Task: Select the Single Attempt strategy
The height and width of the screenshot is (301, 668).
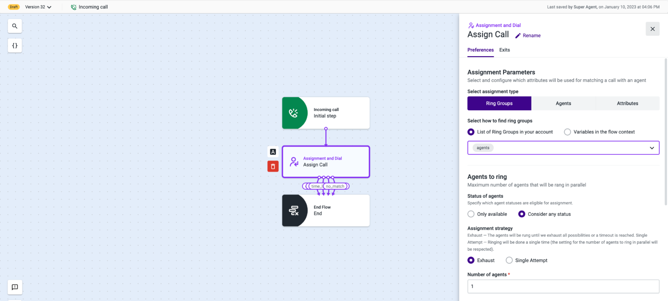Action: (x=509, y=260)
